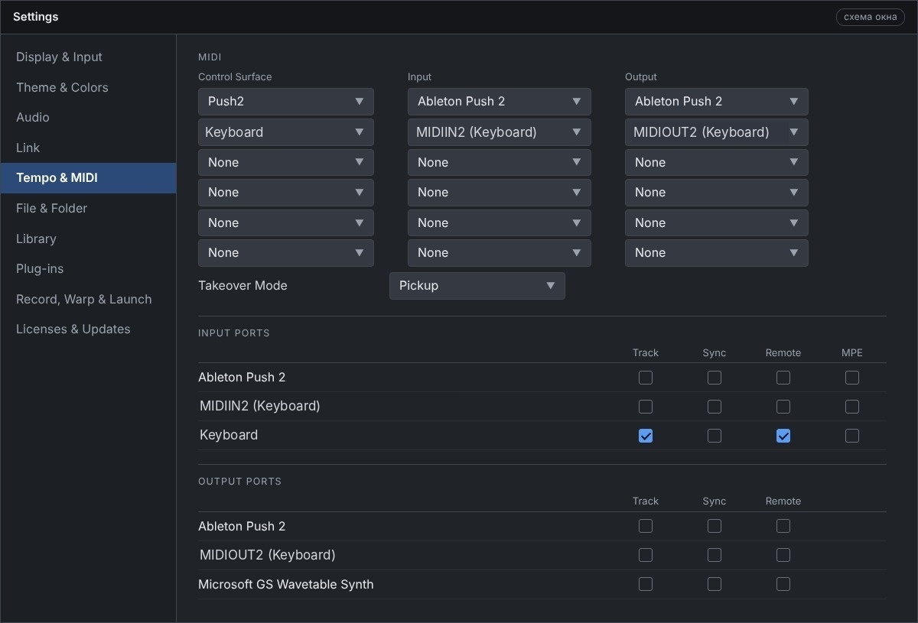The image size is (918, 623).
Task: Enable MPE for MIDIIN2 (Keyboard) input
Action: point(852,407)
